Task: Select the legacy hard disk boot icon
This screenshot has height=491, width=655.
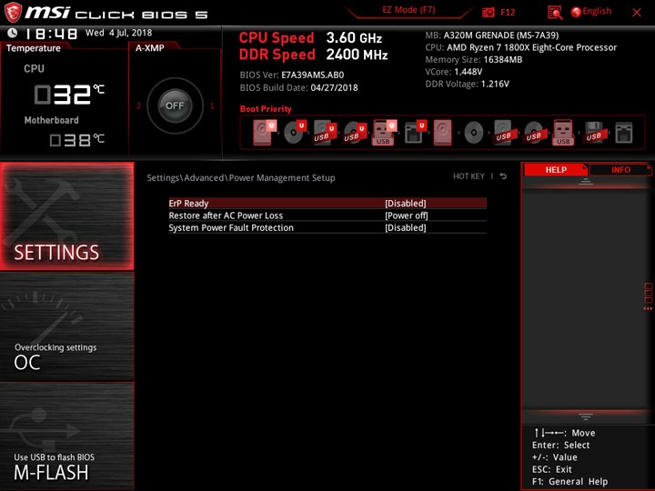Action: 443,133
